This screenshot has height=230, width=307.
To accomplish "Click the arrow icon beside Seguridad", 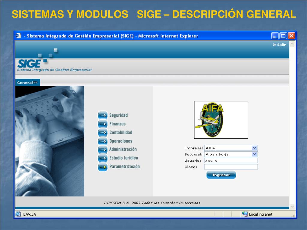I will pyautogui.click(x=103, y=115).
